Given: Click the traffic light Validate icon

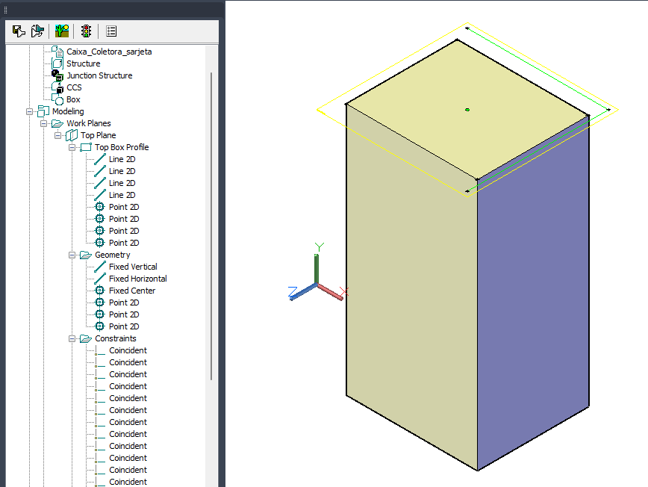Looking at the screenshot, I should click(86, 31).
